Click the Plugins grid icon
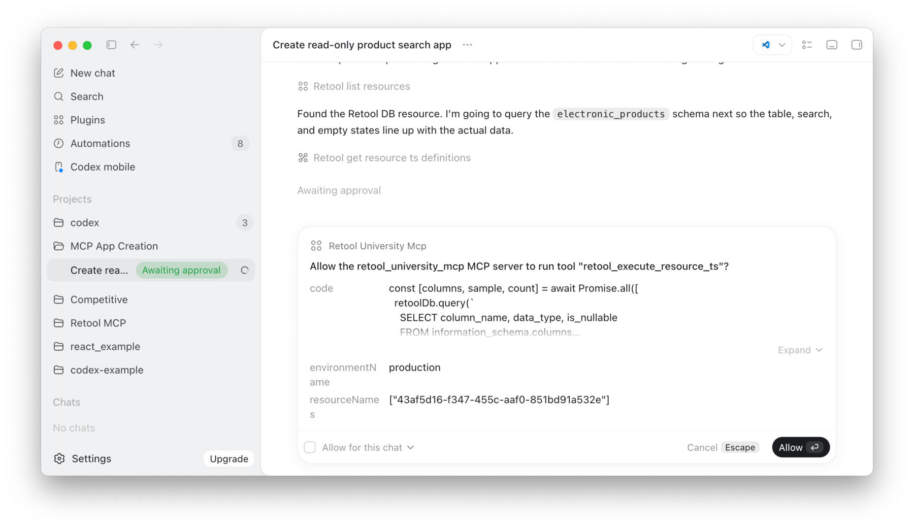The image size is (914, 530). (x=59, y=120)
